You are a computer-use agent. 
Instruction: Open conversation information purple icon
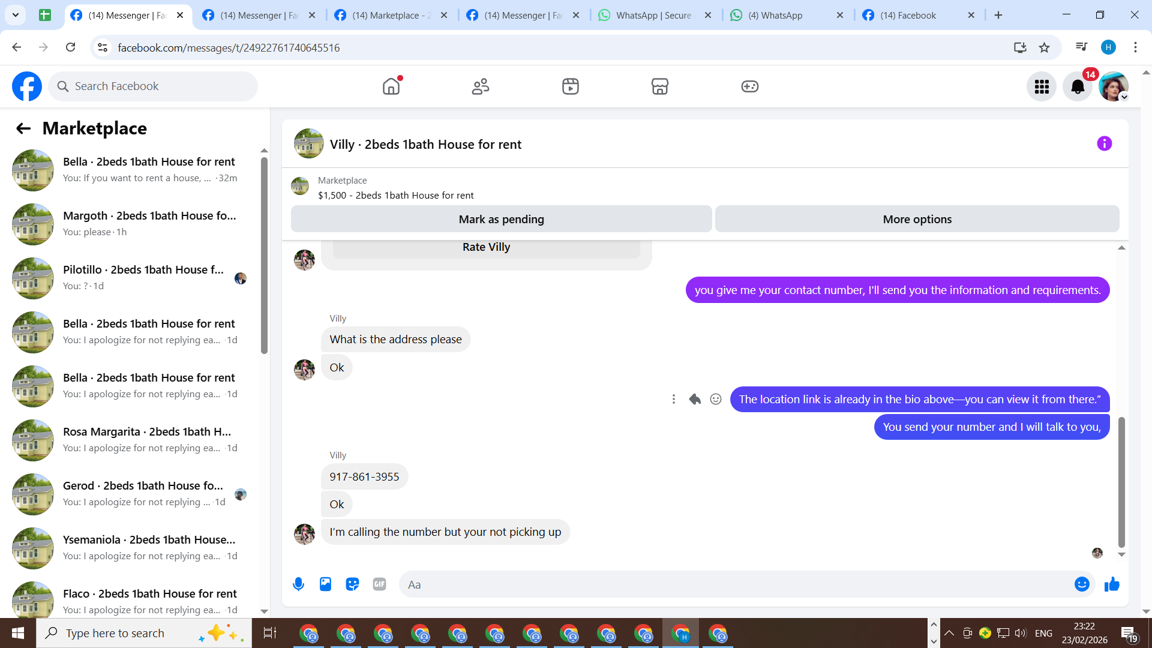pyautogui.click(x=1104, y=143)
